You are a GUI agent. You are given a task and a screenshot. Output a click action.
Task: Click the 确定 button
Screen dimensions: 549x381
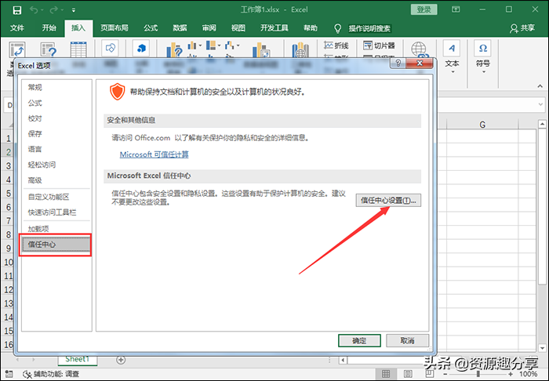coord(359,340)
